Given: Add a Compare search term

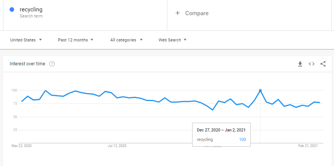Looking at the screenshot, I should tap(197, 13).
